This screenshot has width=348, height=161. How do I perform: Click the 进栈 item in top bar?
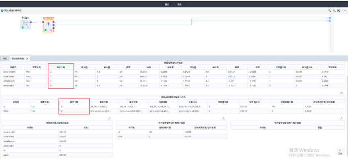[x=167, y=4]
